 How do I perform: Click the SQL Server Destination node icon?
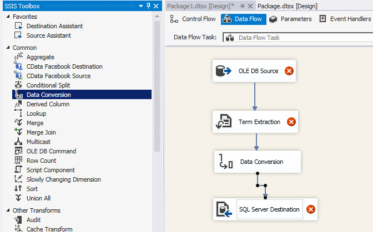(x=225, y=209)
